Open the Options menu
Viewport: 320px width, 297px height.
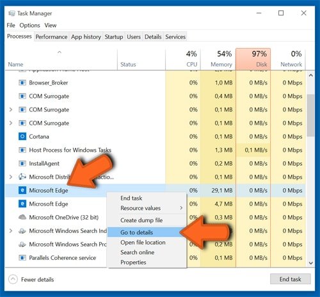tap(29, 25)
